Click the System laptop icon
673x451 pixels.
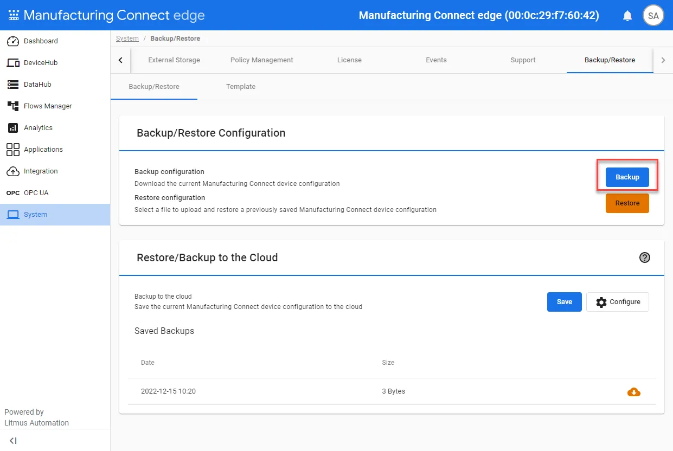[13, 215]
